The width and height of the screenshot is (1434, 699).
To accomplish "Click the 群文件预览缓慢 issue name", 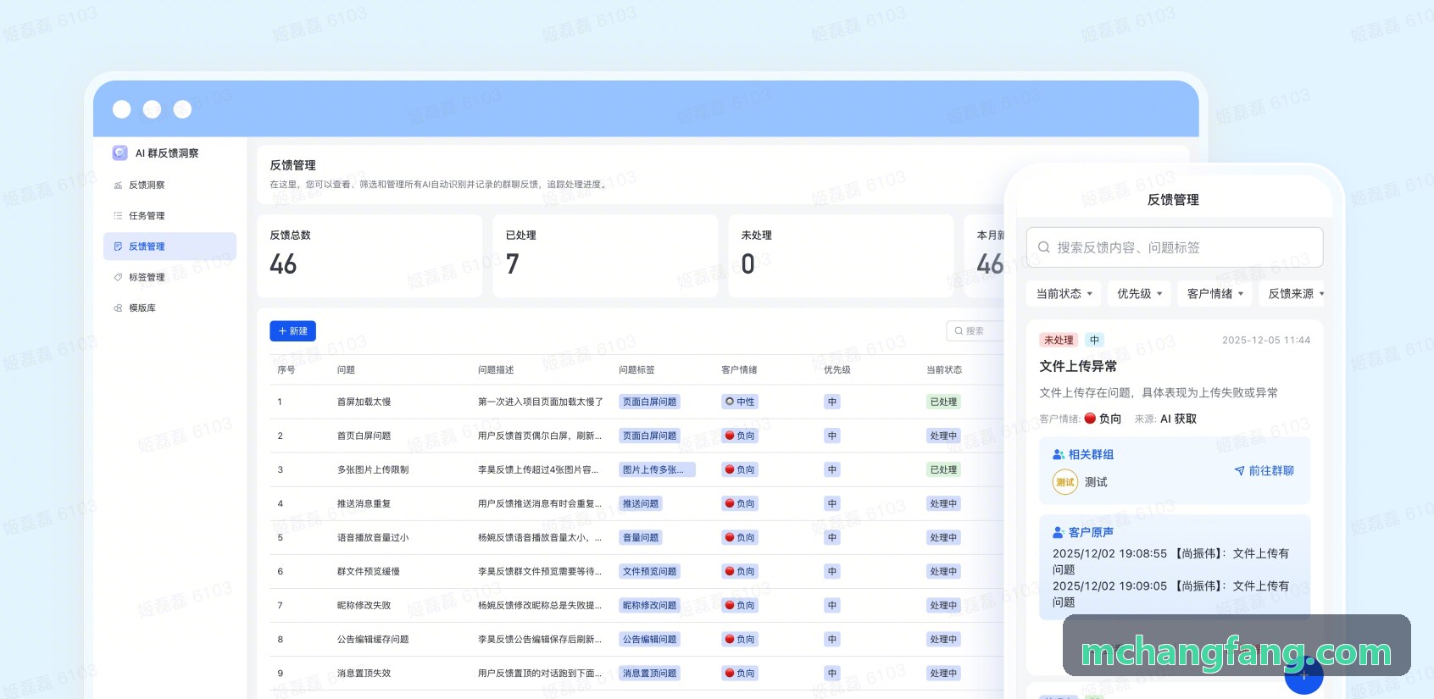I will (369, 571).
